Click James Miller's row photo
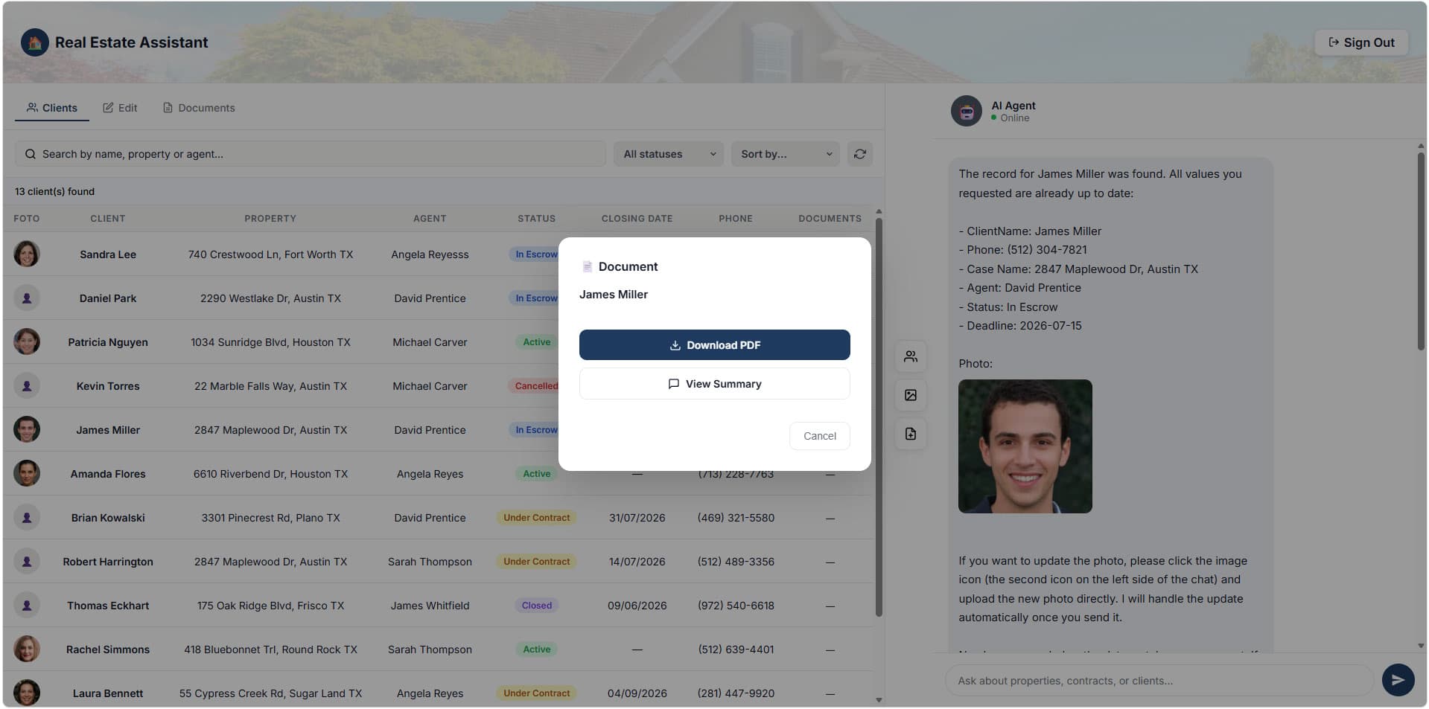 (27, 429)
